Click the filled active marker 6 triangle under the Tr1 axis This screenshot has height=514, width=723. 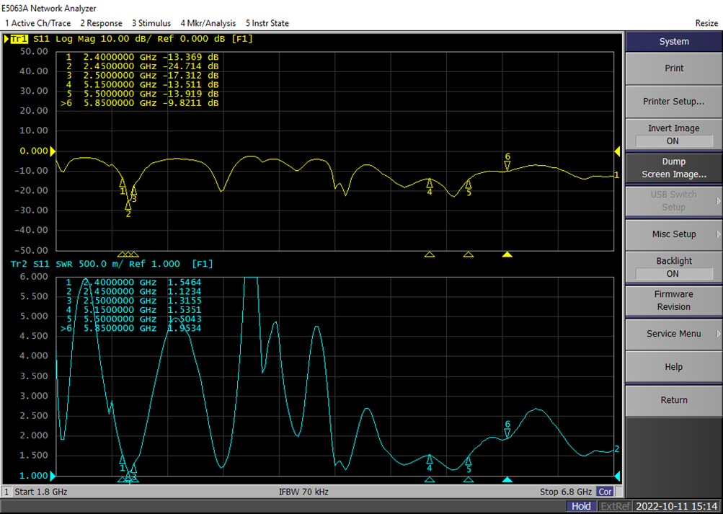coord(507,254)
